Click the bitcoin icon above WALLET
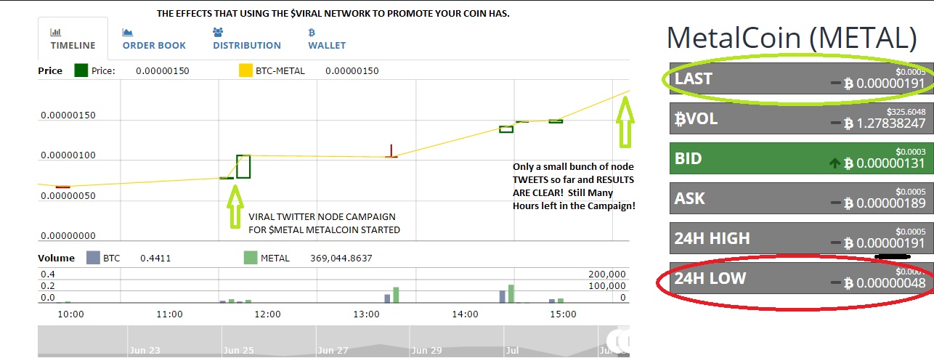 click(312, 33)
